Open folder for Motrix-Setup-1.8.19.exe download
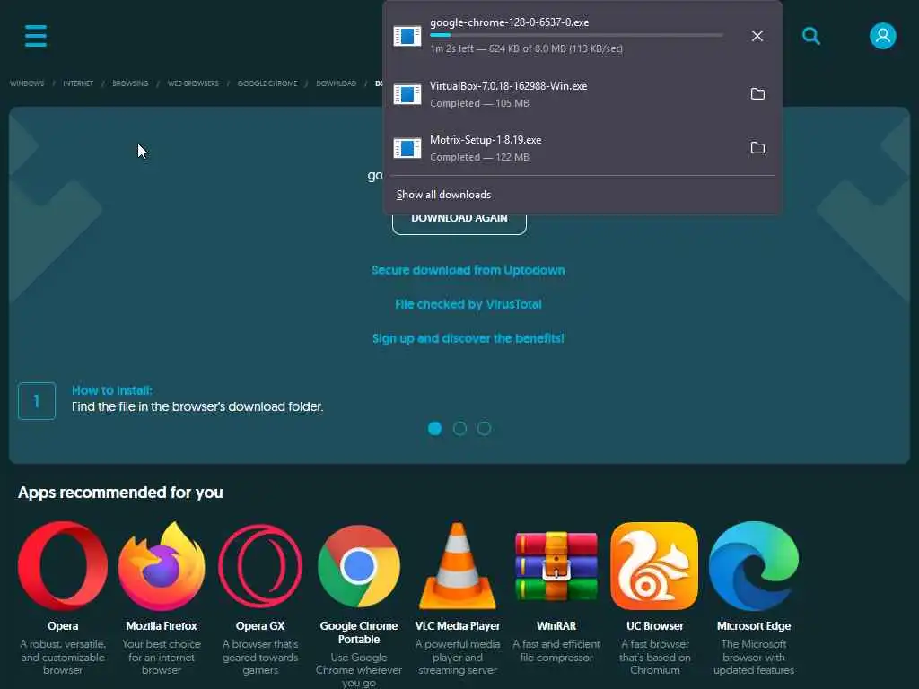 (x=757, y=148)
